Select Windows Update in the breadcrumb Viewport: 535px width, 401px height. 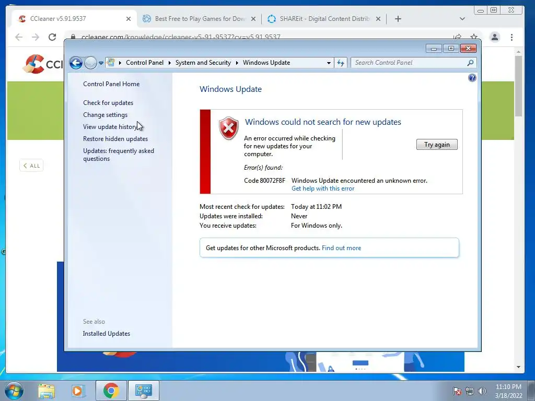click(266, 63)
